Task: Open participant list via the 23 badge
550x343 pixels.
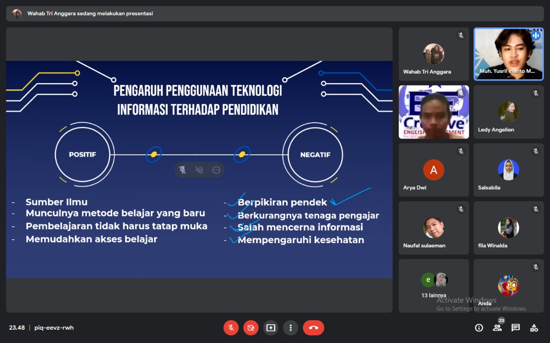Action: [501, 320]
